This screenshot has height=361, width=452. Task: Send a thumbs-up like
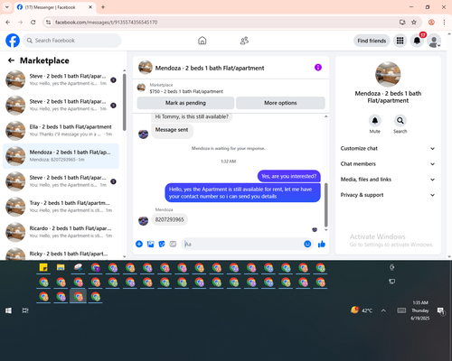pyautogui.click(x=322, y=244)
